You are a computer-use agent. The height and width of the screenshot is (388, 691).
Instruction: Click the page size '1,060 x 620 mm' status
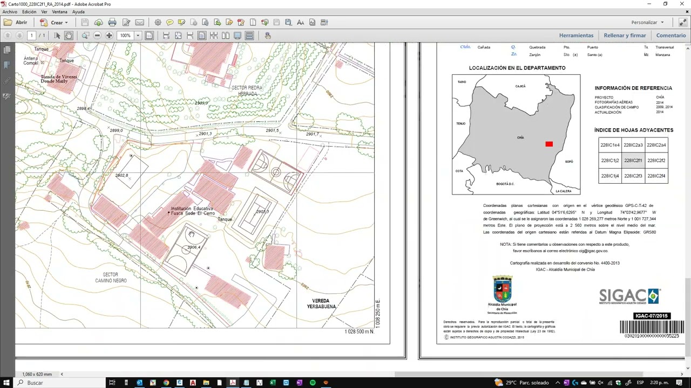[37, 375]
